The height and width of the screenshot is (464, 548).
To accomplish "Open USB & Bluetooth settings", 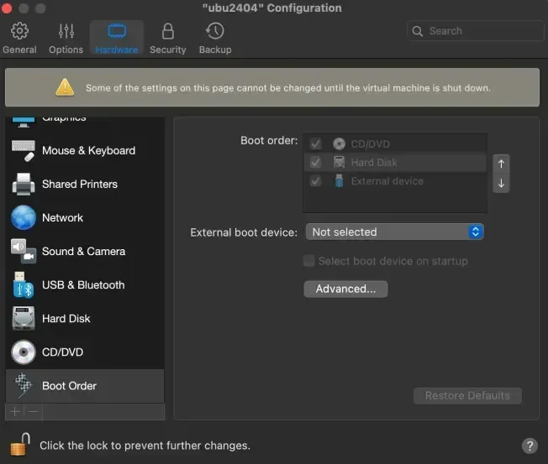I will (x=82, y=285).
